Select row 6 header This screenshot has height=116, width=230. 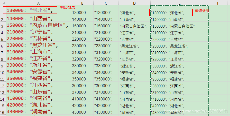tap(3, 45)
